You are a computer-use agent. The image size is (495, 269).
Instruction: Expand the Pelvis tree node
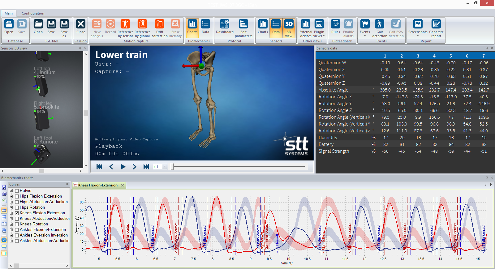click(x=11, y=191)
